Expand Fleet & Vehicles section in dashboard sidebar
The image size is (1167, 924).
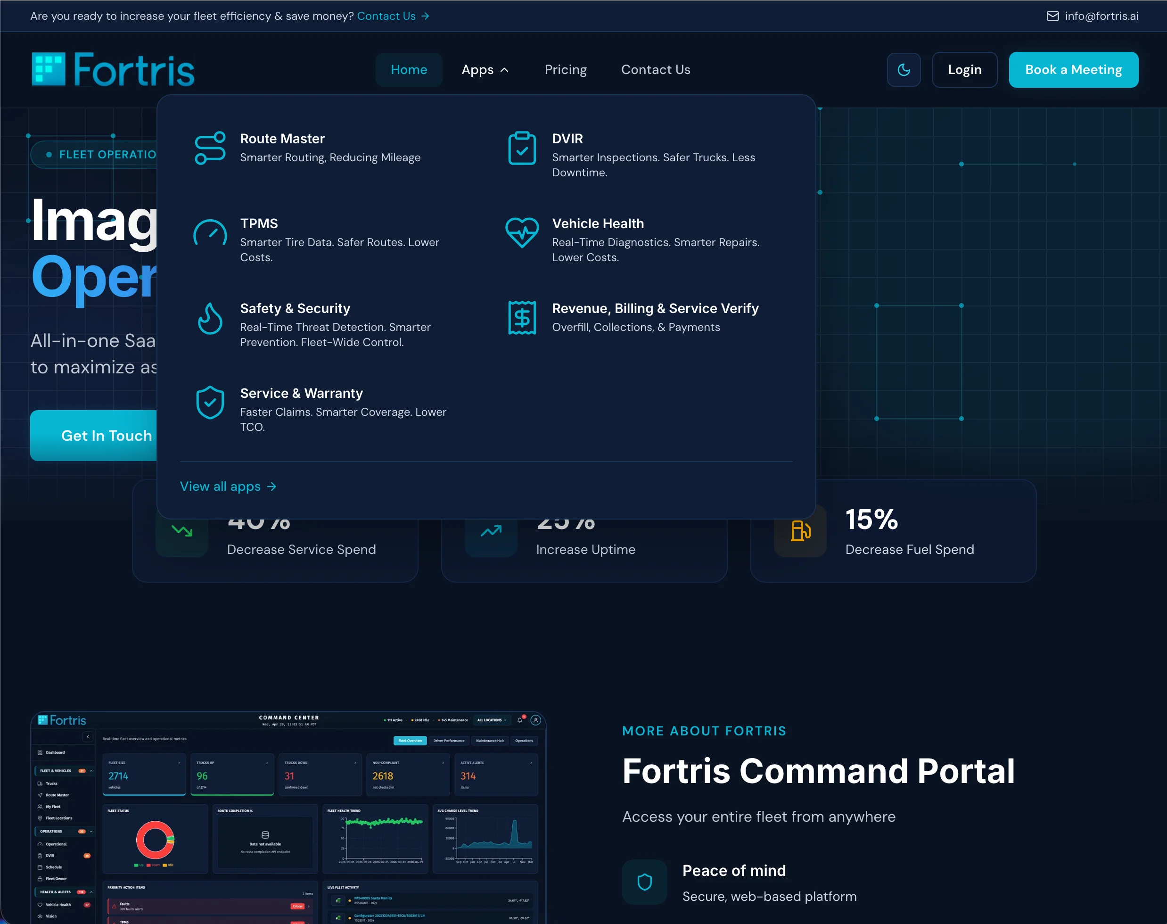click(x=65, y=770)
